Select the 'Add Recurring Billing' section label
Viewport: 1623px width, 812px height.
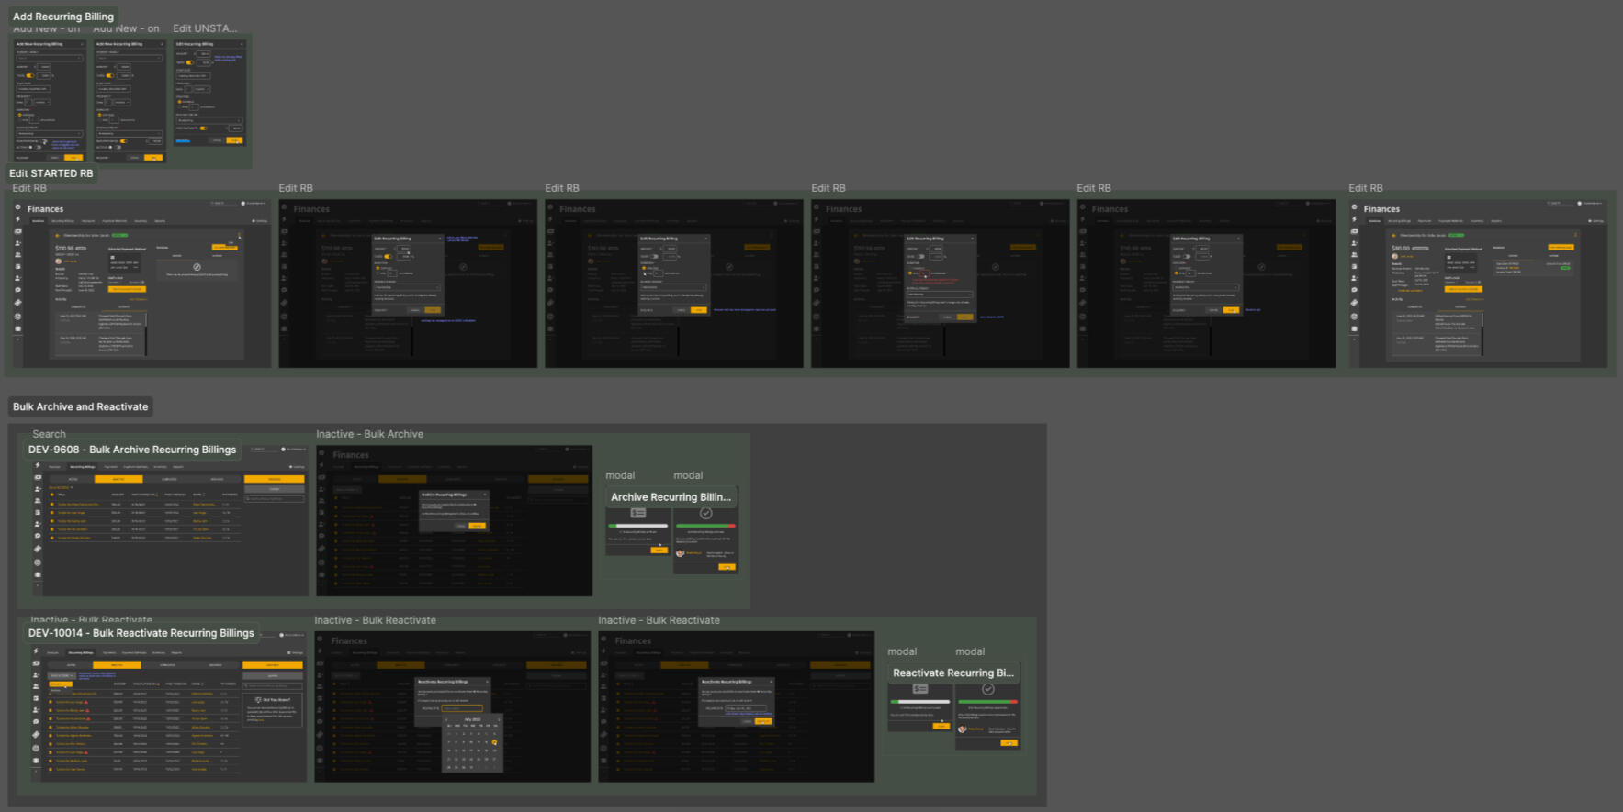pos(63,17)
